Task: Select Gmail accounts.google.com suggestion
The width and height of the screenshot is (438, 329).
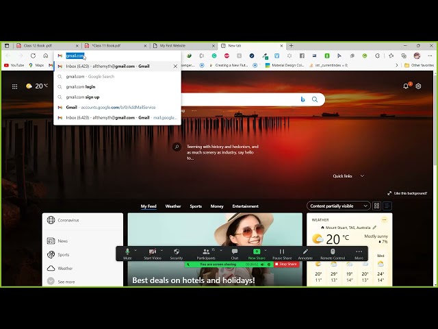Action: tap(117, 108)
